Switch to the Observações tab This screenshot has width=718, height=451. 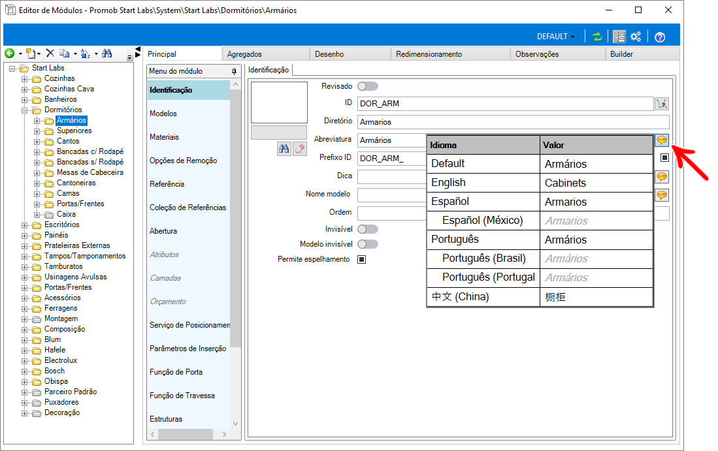[x=558, y=54]
